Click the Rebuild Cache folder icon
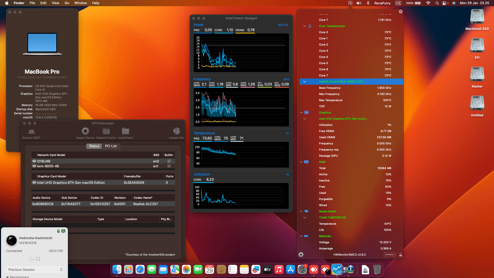494x278 pixels. [x=106, y=131]
